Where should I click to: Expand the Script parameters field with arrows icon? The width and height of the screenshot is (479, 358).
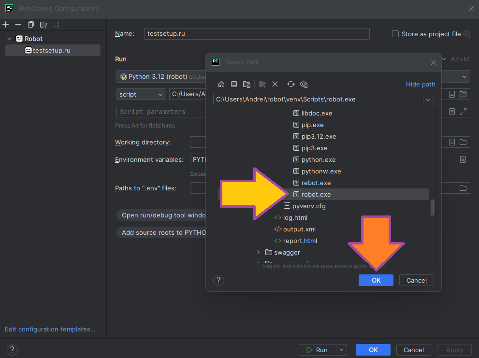463,112
